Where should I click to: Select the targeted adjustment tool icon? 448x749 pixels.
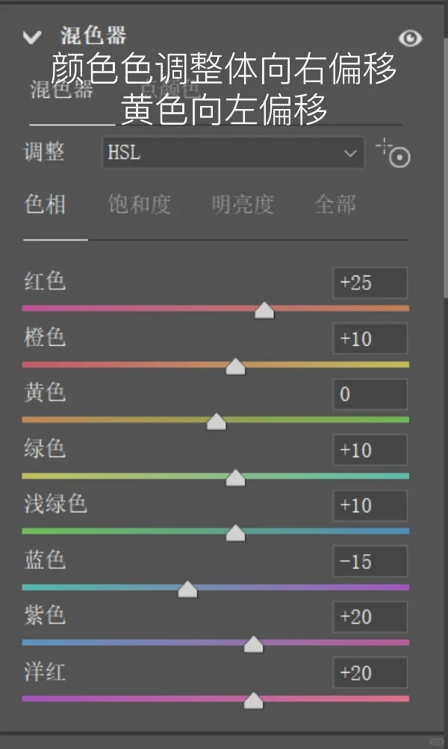click(x=393, y=153)
